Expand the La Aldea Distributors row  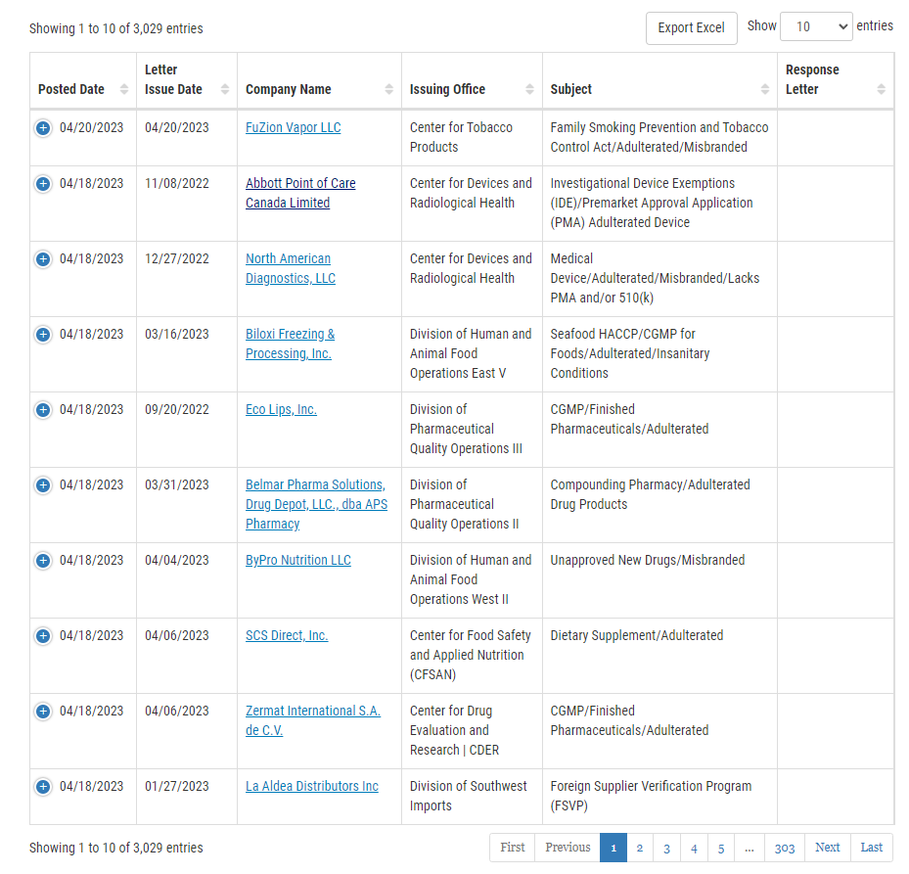click(43, 787)
